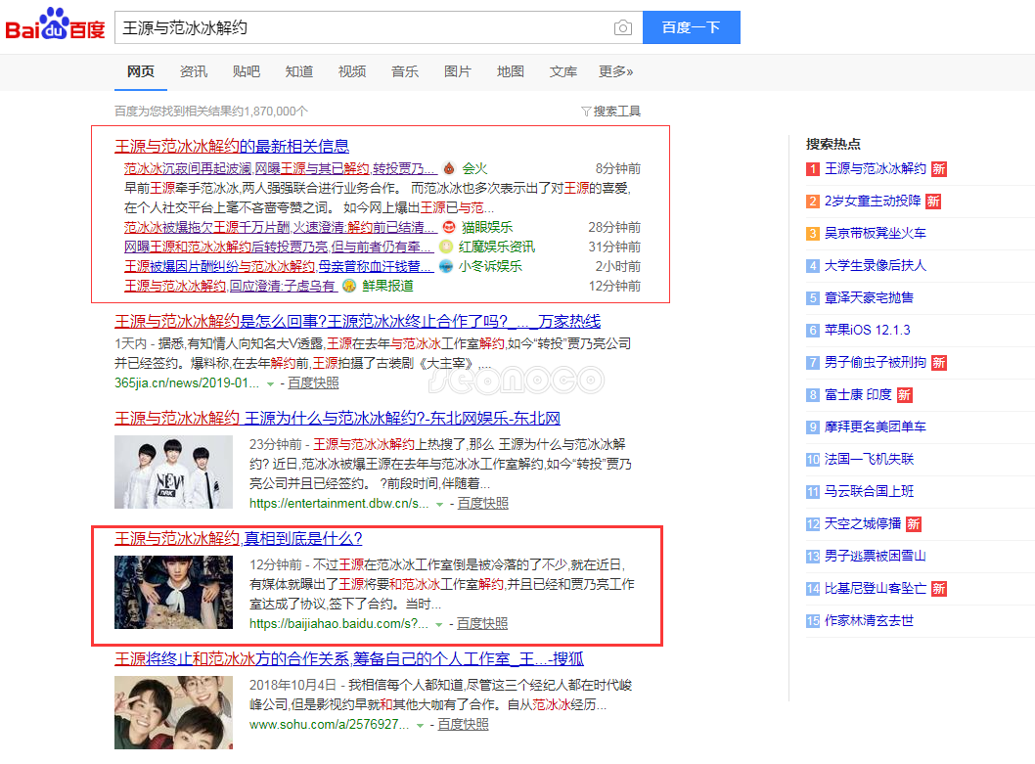The height and width of the screenshot is (764, 1035).
Task: Click thumbnail of the 东北网 result
Action: point(173,472)
